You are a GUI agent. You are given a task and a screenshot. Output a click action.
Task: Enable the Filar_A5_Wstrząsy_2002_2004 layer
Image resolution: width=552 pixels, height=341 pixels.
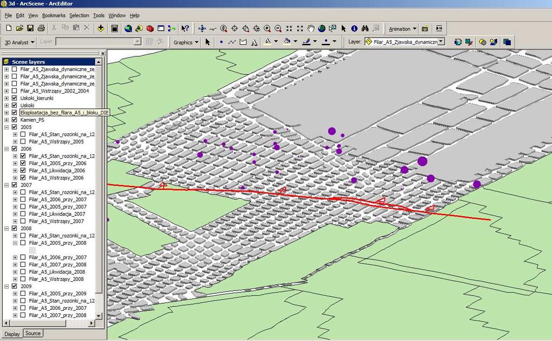pos(15,90)
